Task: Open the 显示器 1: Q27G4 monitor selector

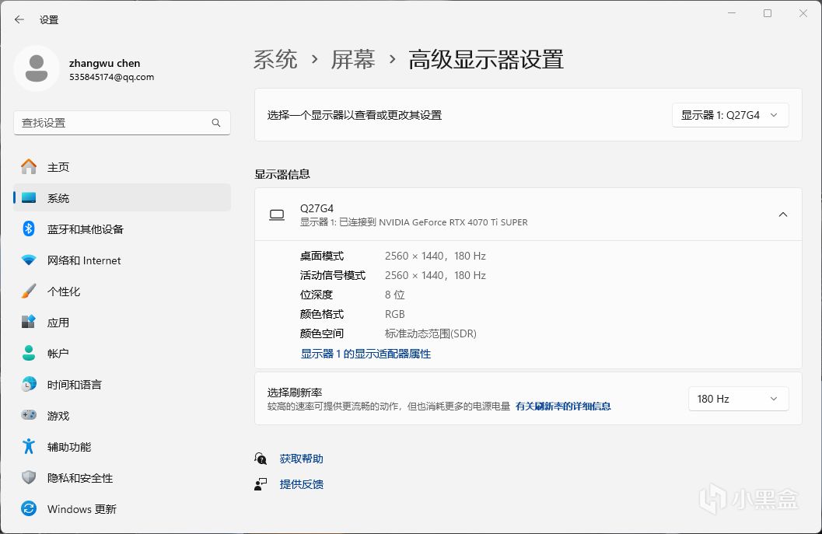Action: tap(729, 114)
